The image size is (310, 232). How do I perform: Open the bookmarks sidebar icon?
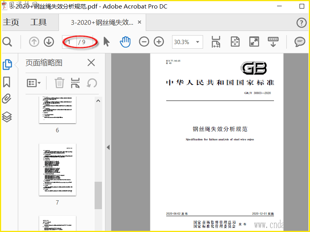pyautogui.click(x=7, y=82)
